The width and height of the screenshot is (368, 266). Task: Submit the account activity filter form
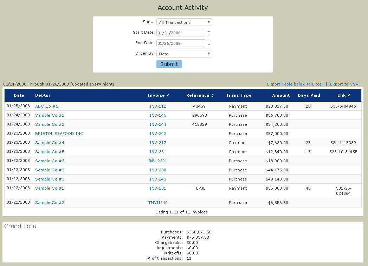tap(169, 64)
